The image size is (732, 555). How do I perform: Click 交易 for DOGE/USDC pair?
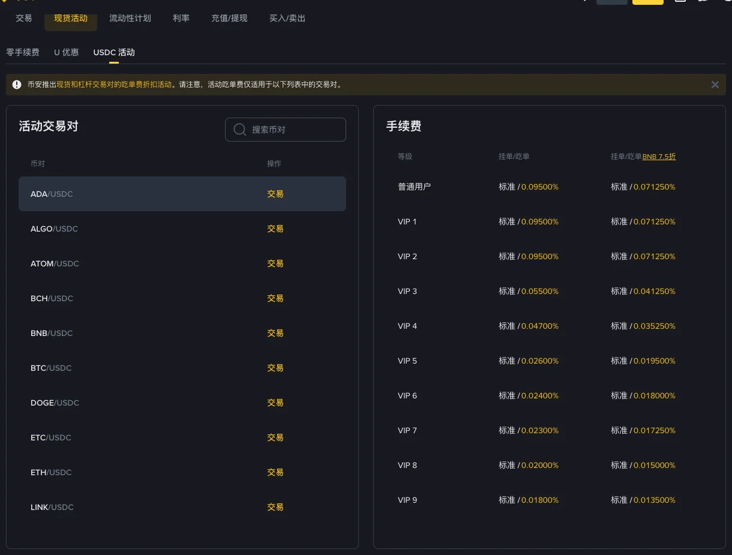pos(275,403)
